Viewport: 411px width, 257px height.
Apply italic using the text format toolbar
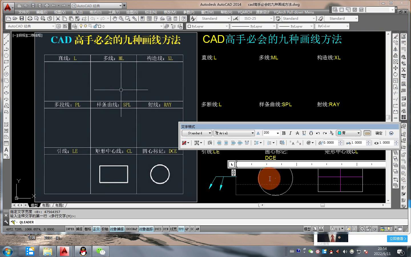coord(290,133)
